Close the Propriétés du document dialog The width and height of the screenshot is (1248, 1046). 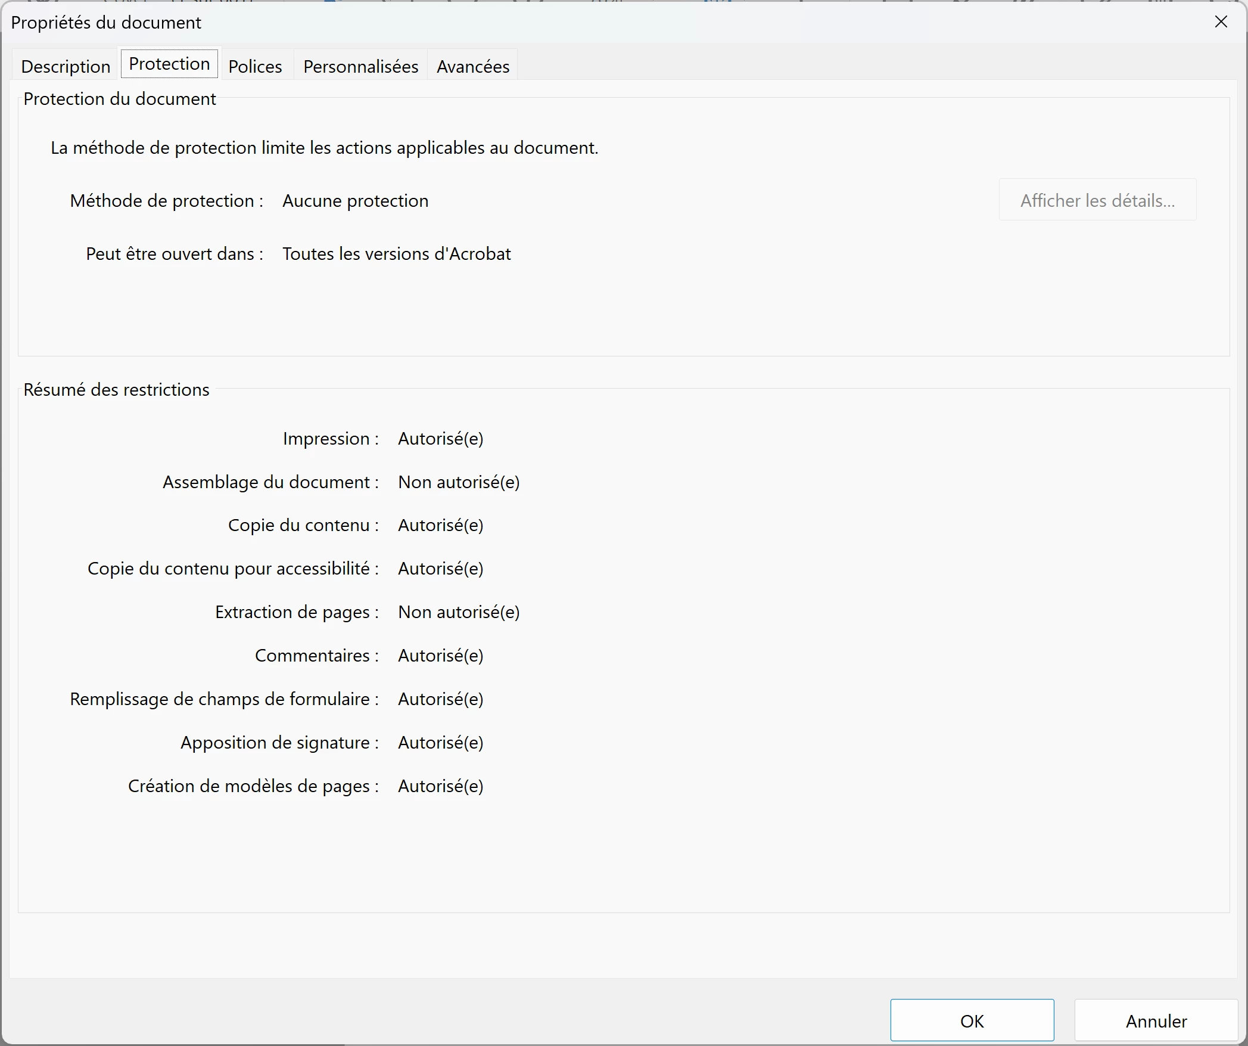[1221, 22]
